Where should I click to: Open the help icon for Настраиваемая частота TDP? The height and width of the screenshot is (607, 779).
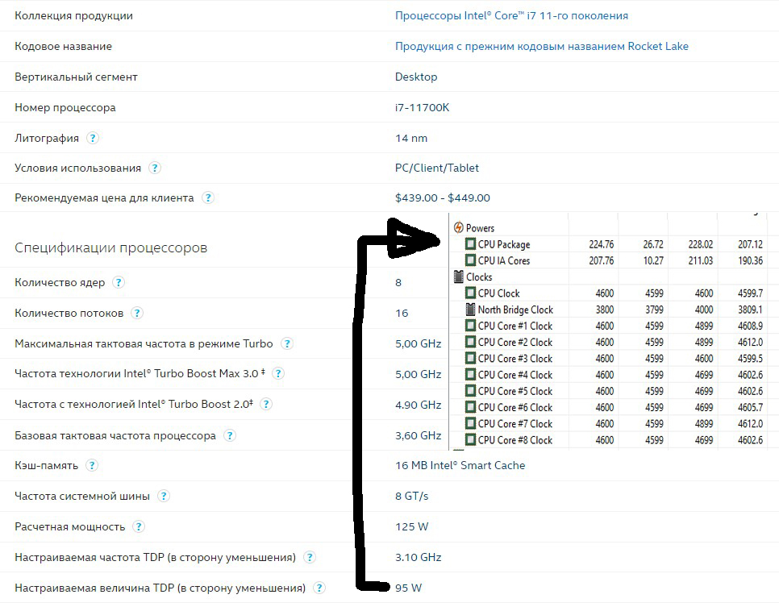click(x=309, y=557)
